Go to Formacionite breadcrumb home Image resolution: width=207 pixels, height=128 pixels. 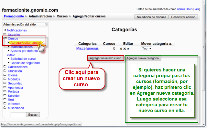point(14,16)
